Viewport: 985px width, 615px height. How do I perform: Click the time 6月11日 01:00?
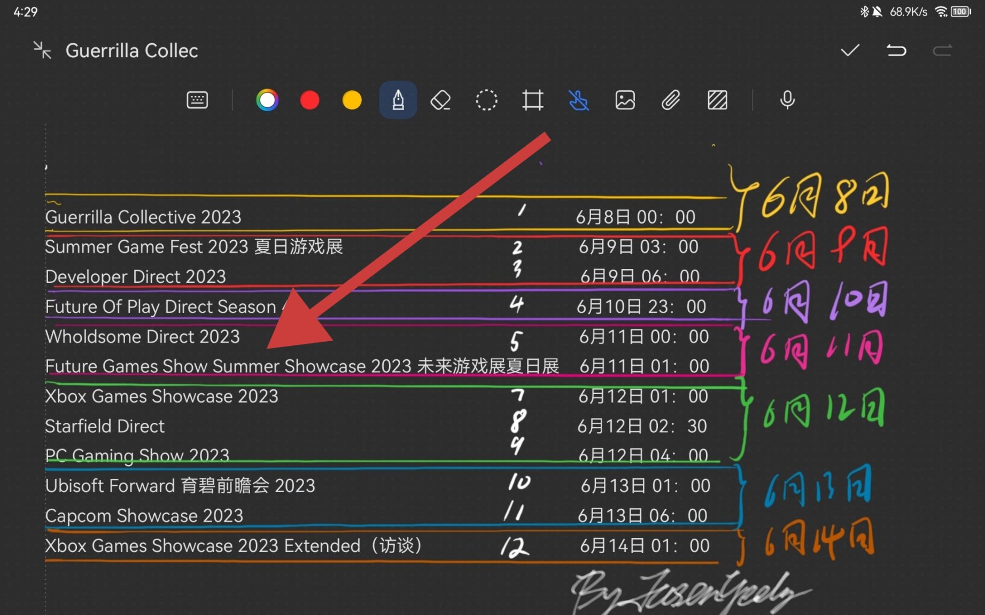[x=645, y=366]
